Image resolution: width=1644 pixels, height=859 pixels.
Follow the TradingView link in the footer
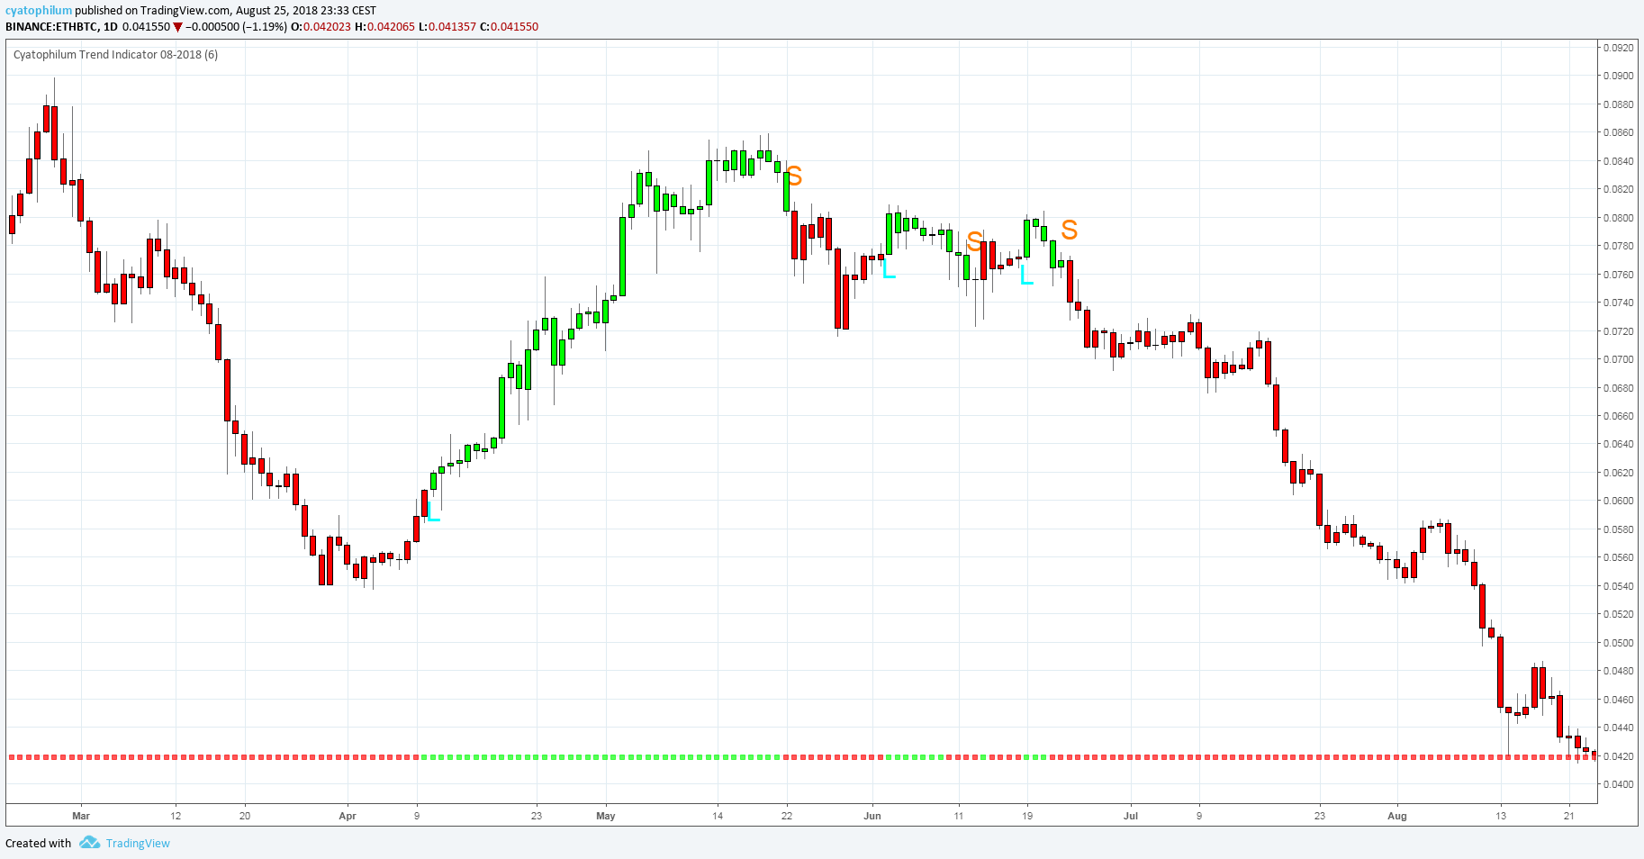click(138, 844)
